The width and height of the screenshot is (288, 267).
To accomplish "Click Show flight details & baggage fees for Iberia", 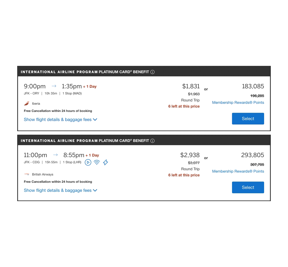I will 57,120.
